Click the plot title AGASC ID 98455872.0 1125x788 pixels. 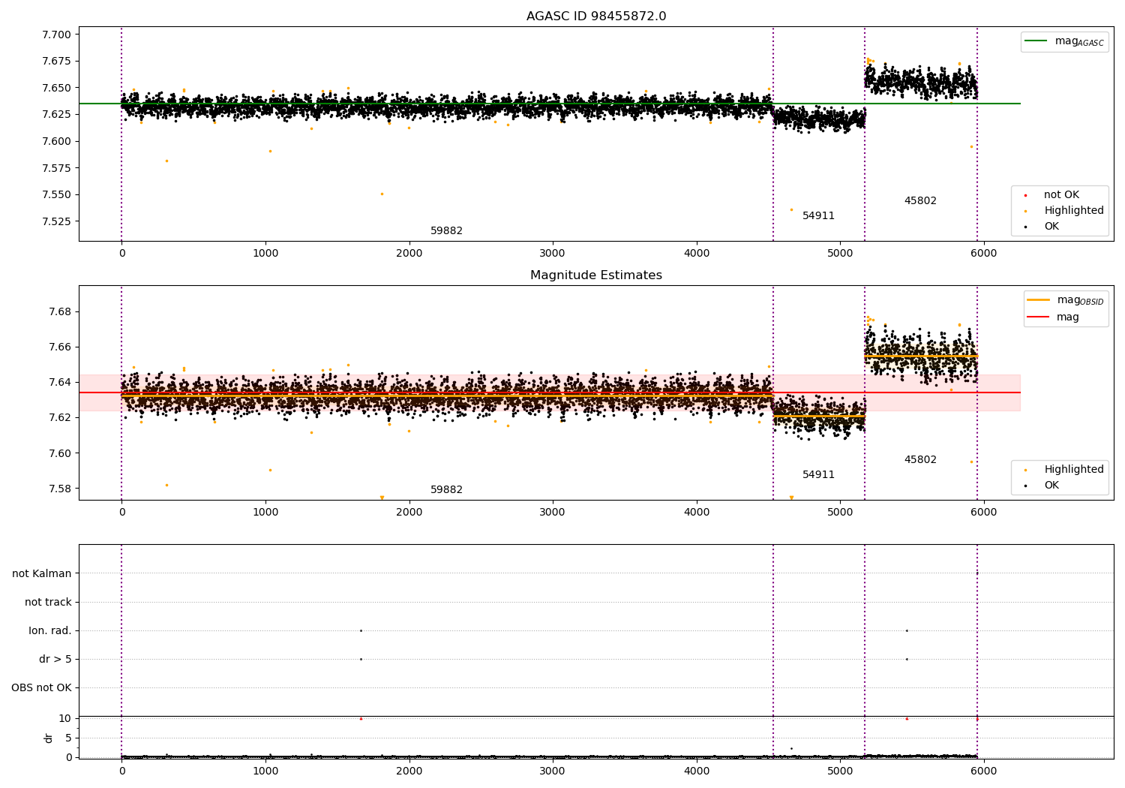(x=596, y=17)
